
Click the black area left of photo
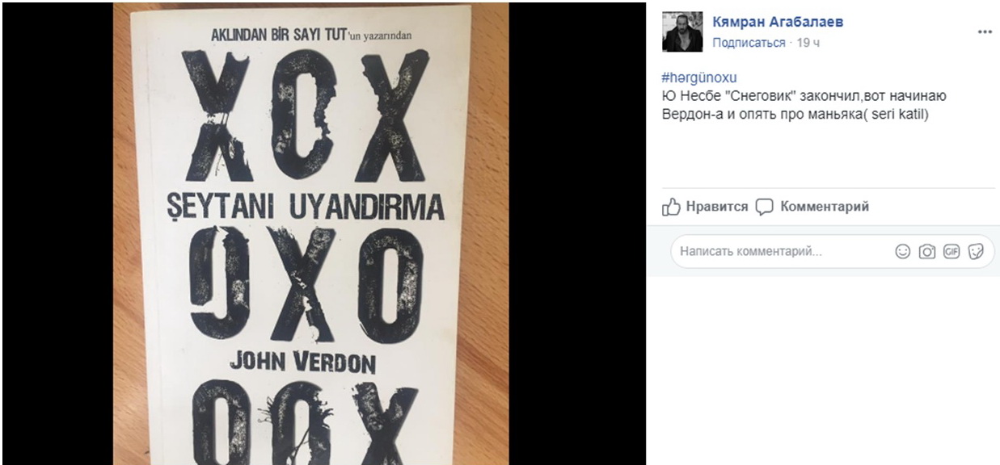57,234
